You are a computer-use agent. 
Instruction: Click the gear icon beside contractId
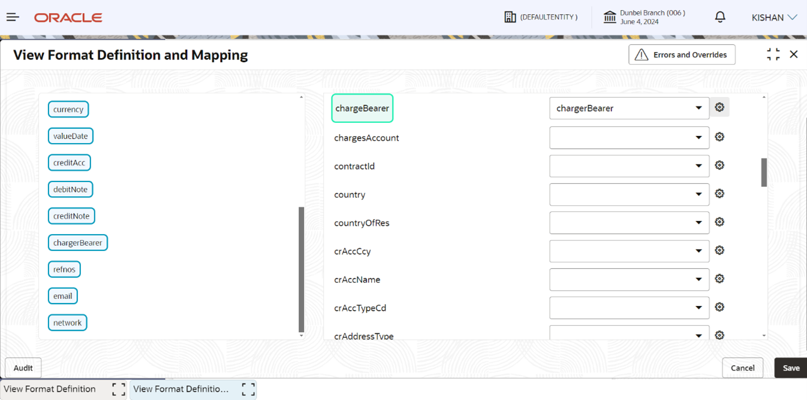(x=719, y=165)
